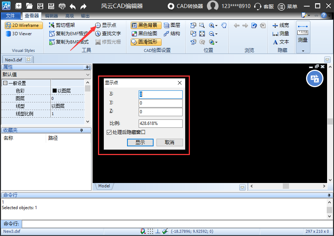Select the zoom window magnifier tool
This screenshot has height=236, width=334.
[x=202, y=25]
